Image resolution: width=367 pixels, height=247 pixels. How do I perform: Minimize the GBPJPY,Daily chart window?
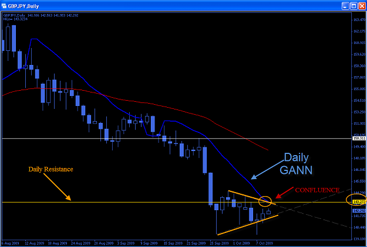346,6
